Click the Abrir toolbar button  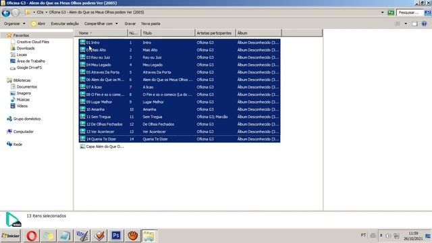(x=38, y=24)
